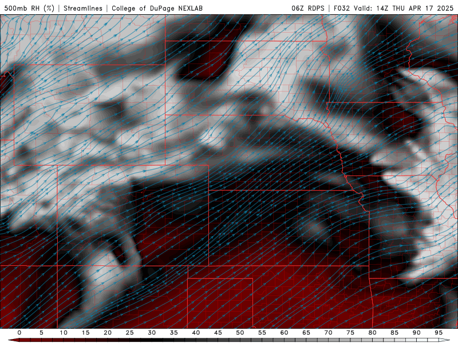Click the "06Z RDPS" model run label
This screenshot has width=458, height=343.
tap(308, 8)
